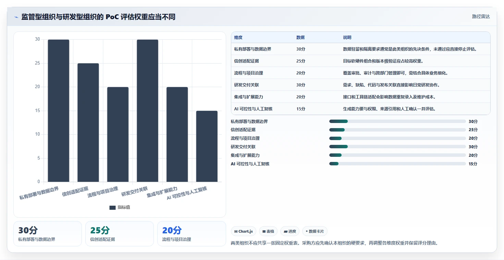The height and width of the screenshot is (260, 504).
Task: Open the 20分 流程与项目治理 data card
Action: point(192,234)
